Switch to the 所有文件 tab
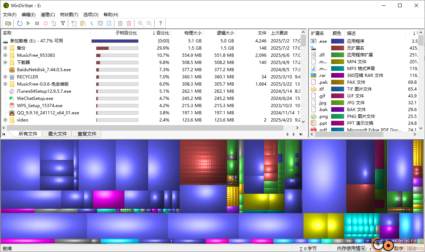This screenshot has width=425, height=252. (x=28, y=134)
